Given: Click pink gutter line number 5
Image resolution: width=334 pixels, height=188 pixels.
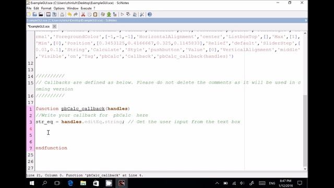Looking at the screenshot, I should (30, 135).
